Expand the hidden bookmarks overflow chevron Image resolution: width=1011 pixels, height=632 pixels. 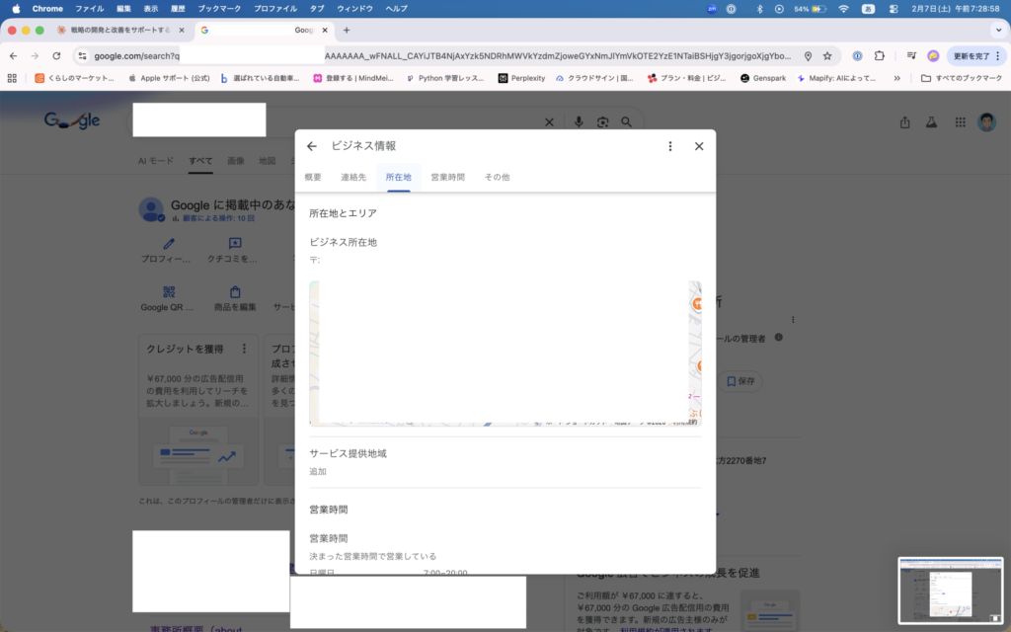point(896,78)
